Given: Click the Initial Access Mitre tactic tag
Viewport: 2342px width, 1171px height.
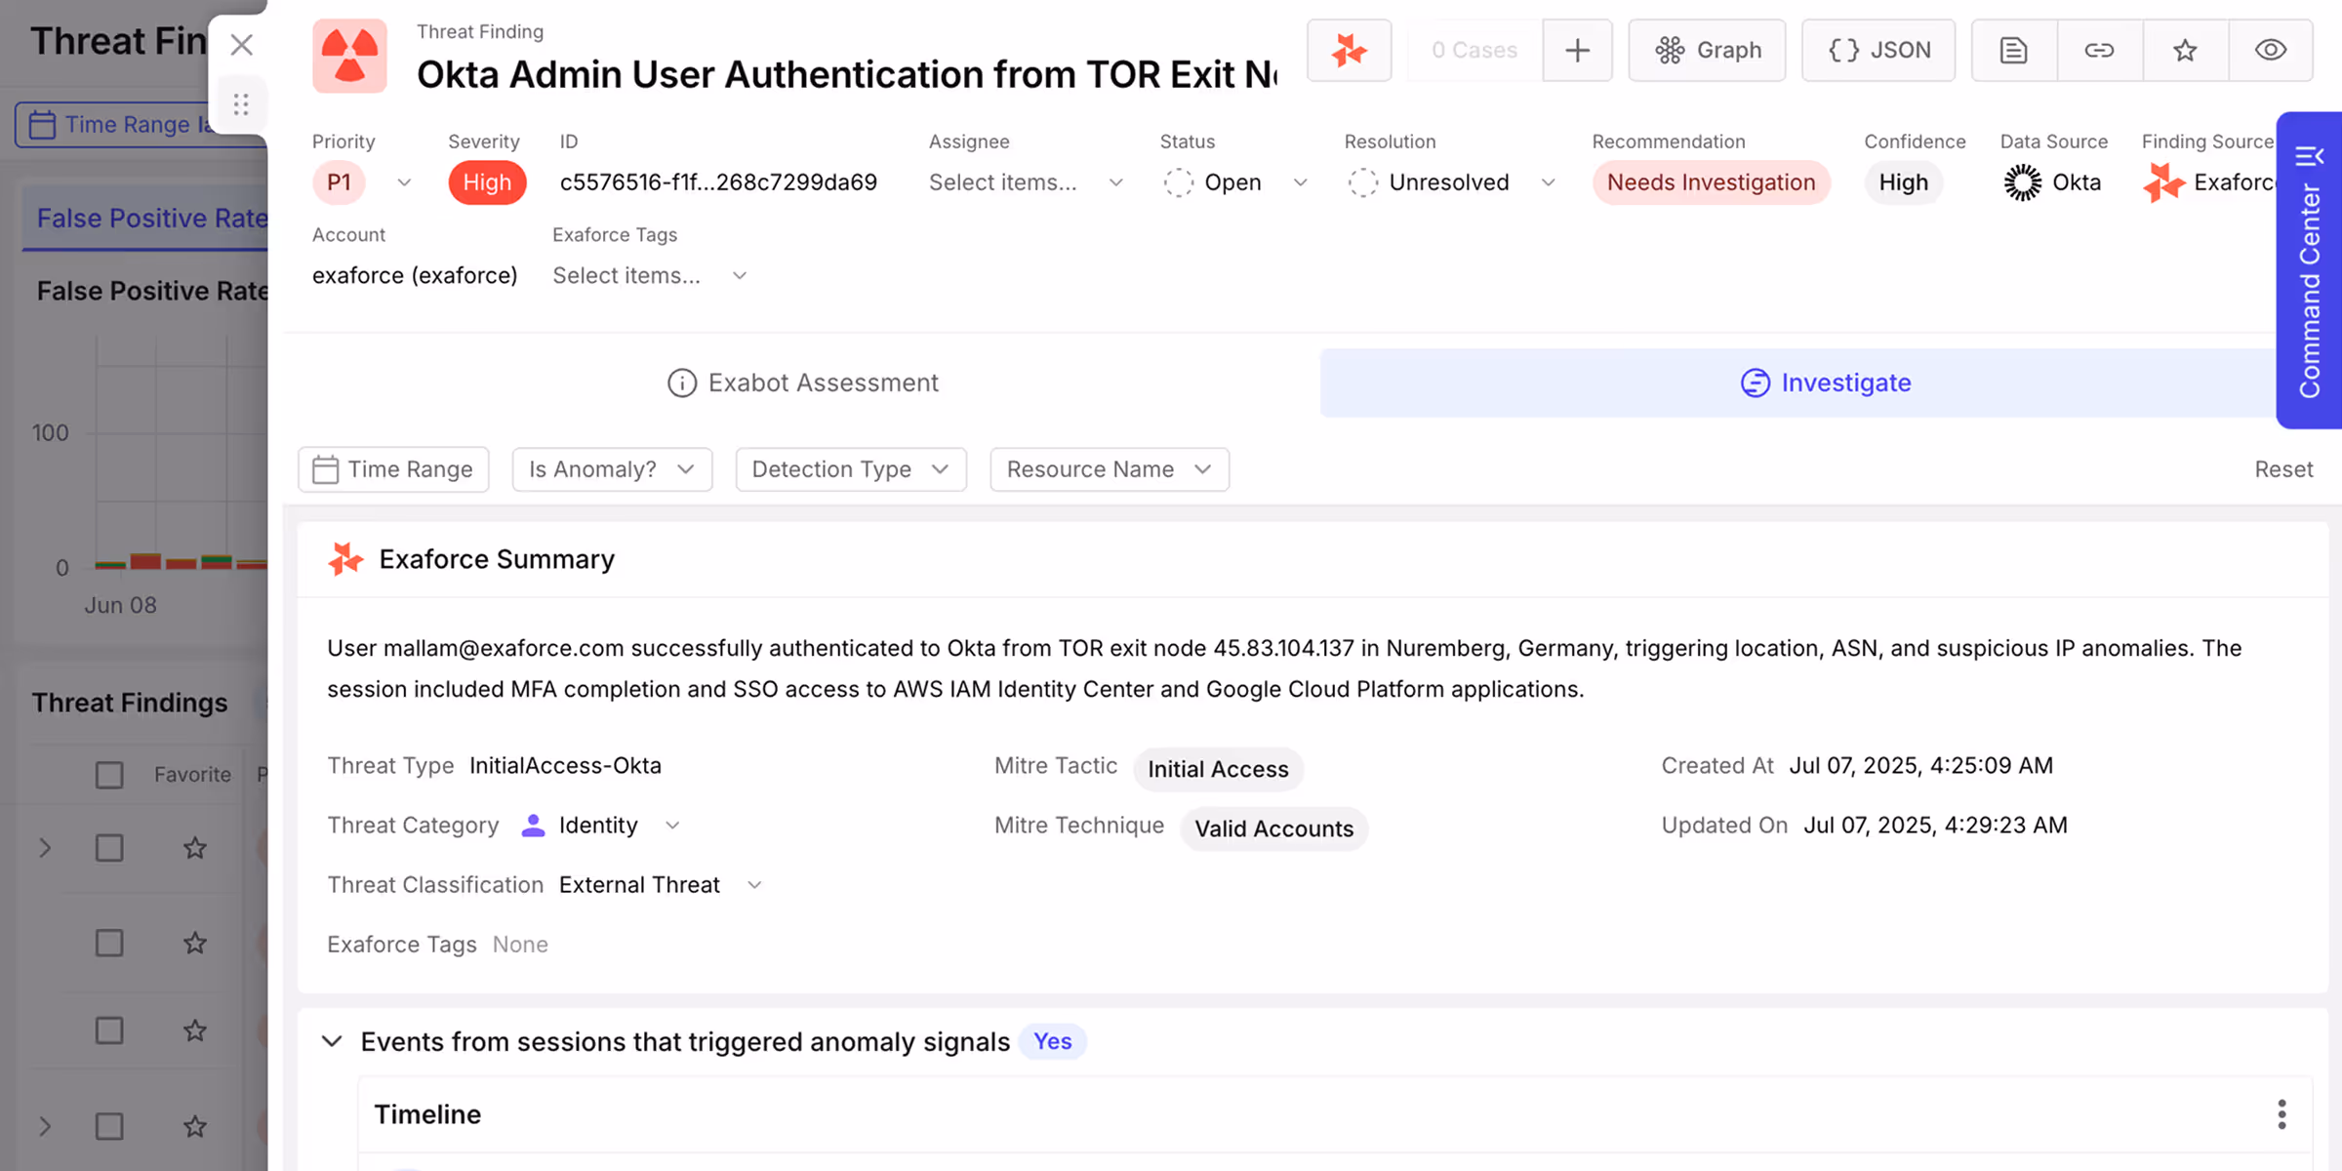Looking at the screenshot, I should (x=1218, y=769).
